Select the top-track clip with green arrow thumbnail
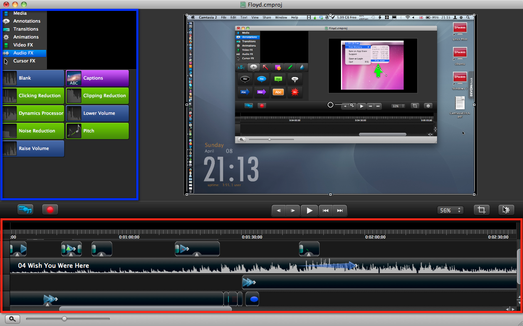 click(x=71, y=249)
